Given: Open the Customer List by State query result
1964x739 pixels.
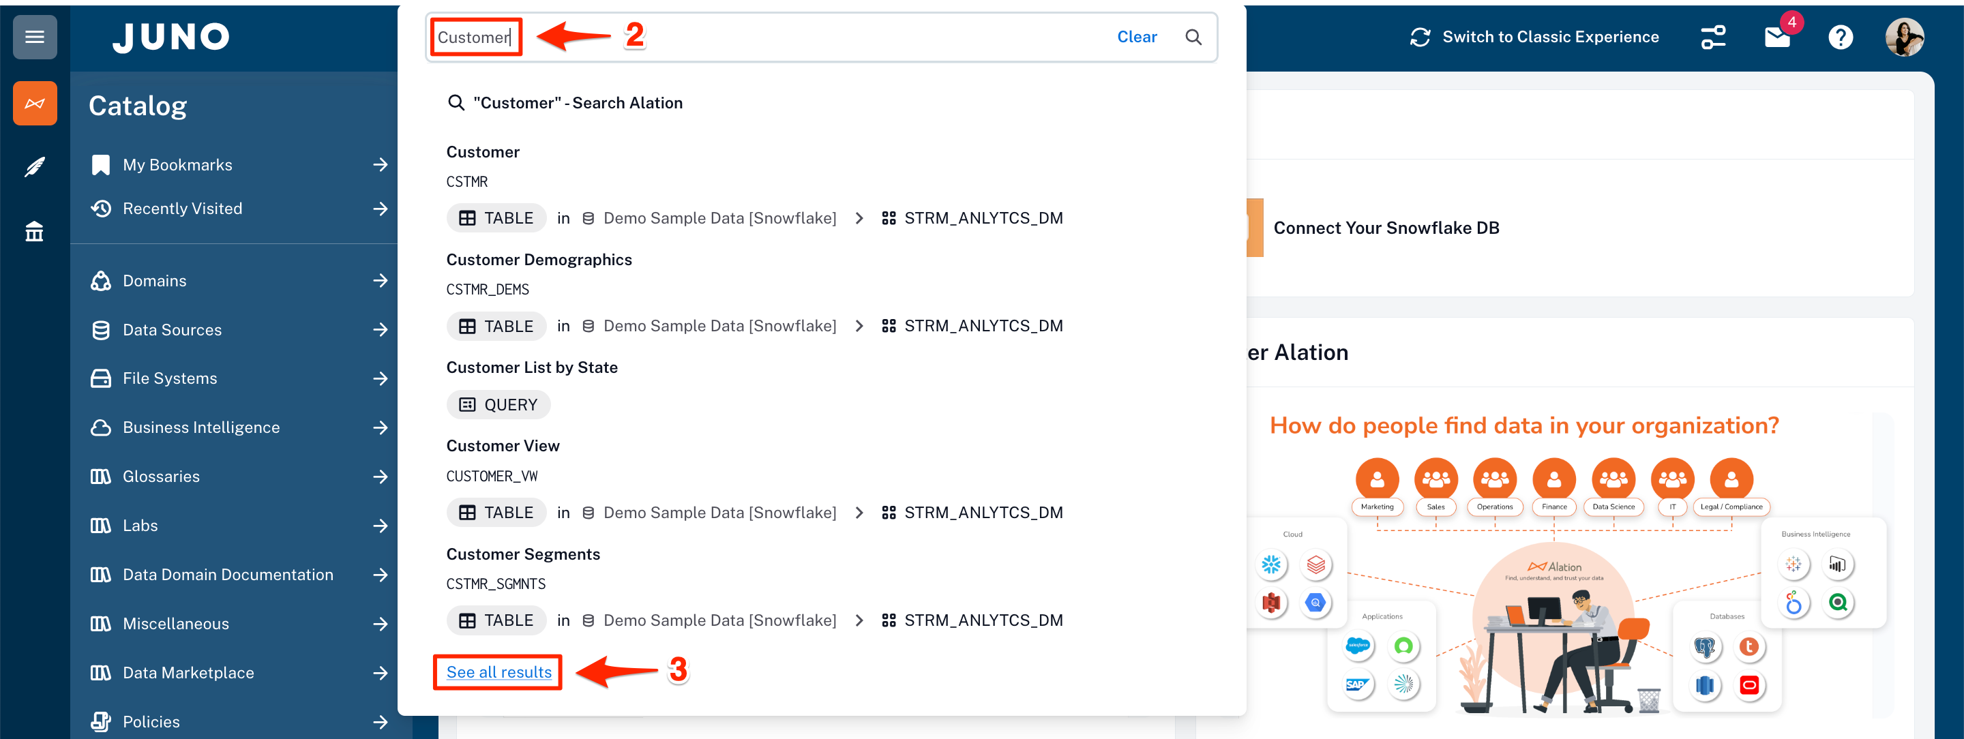Looking at the screenshot, I should coord(531,368).
